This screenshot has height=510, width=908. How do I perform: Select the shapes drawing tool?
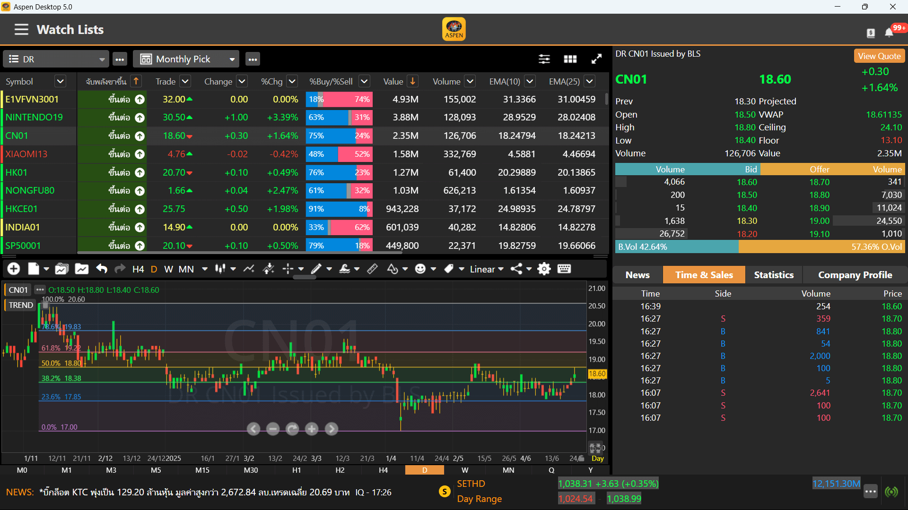[x=393, y=269]
